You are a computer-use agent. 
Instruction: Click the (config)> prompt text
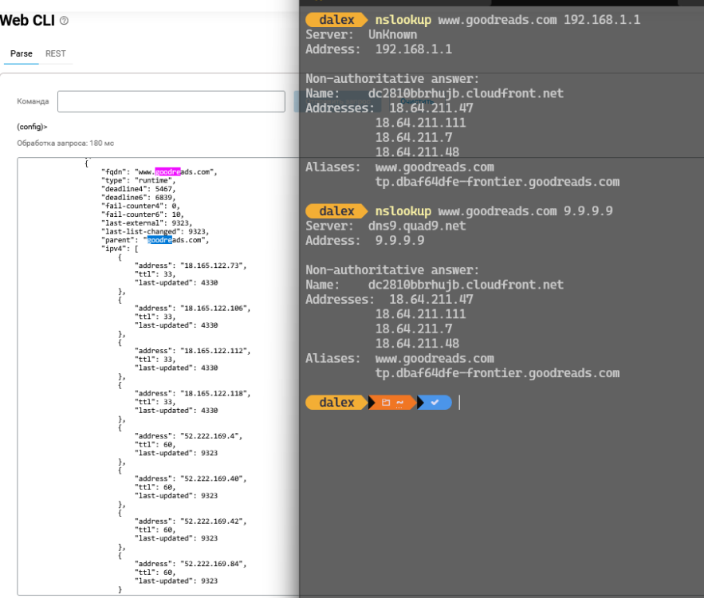click(x=32, y=127)
